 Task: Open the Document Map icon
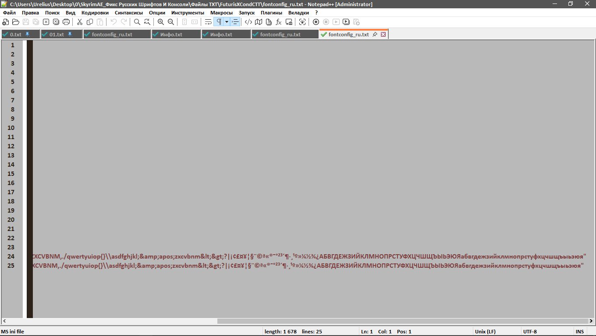click(x=259, y=22)
